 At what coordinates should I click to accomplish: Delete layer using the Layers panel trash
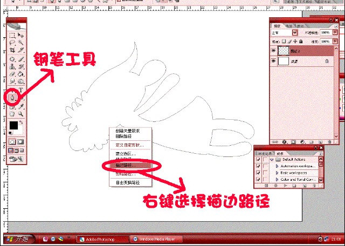(329, 142)
